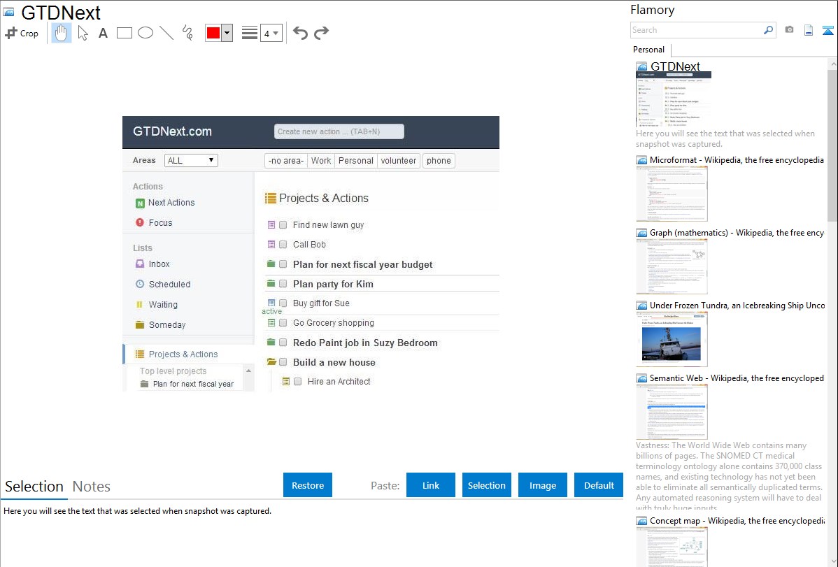Screen dimensions: 838x567
Task: Collapse the Top level projects list arrow
Action: pos(248,371)
